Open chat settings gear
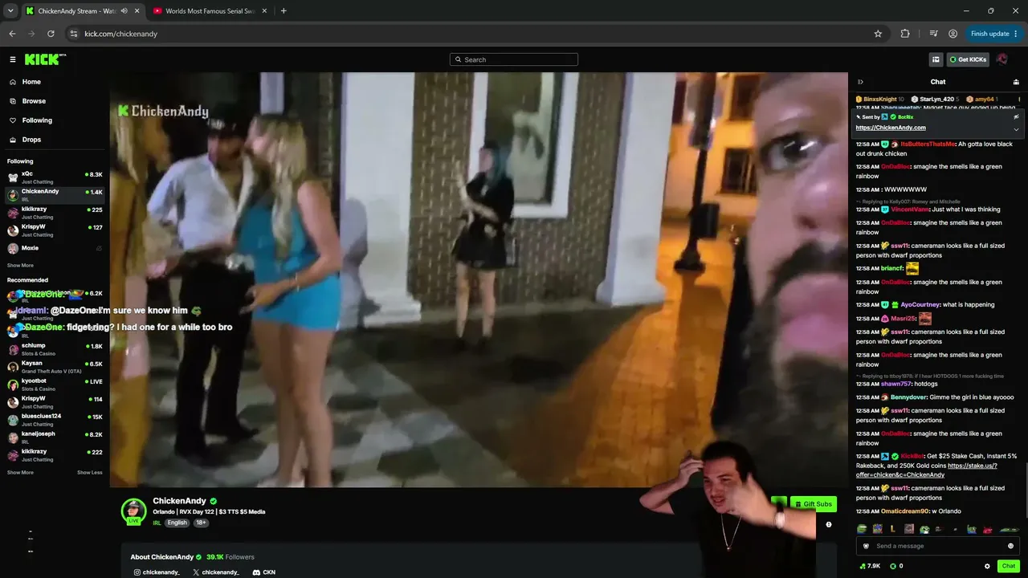The image size is (1028, 578). [x=987, y=566]
